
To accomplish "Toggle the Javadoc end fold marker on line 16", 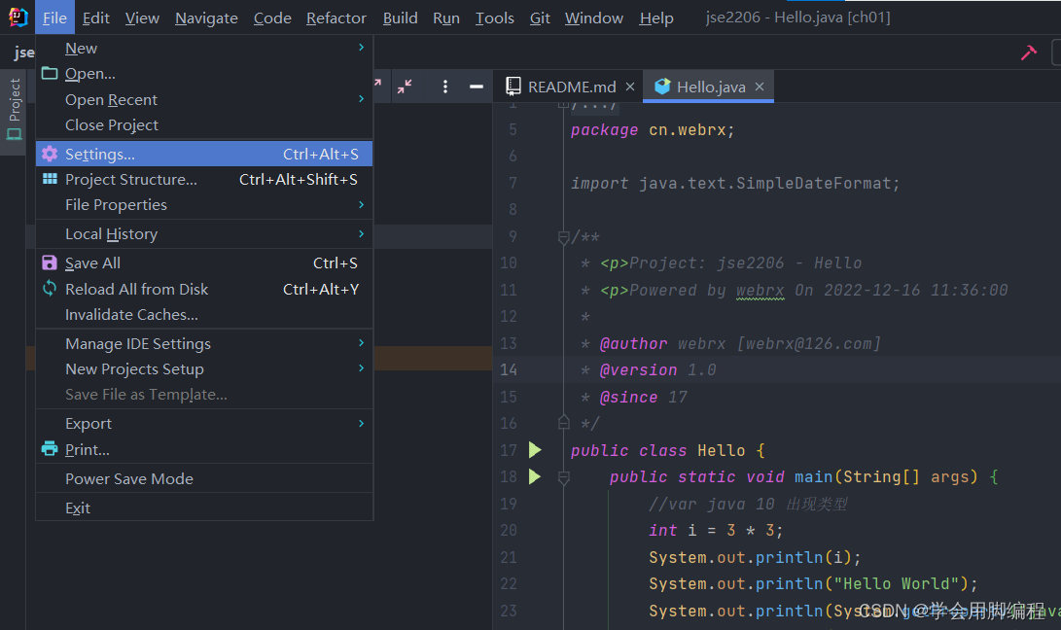I will (x=563, y=422).
